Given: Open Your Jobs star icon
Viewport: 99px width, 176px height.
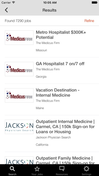Looking at the screenshot, I should tap(37, 169).
